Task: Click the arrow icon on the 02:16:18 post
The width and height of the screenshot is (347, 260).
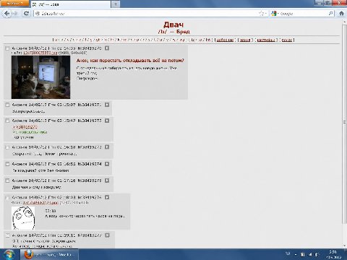Action: point(107,147)
